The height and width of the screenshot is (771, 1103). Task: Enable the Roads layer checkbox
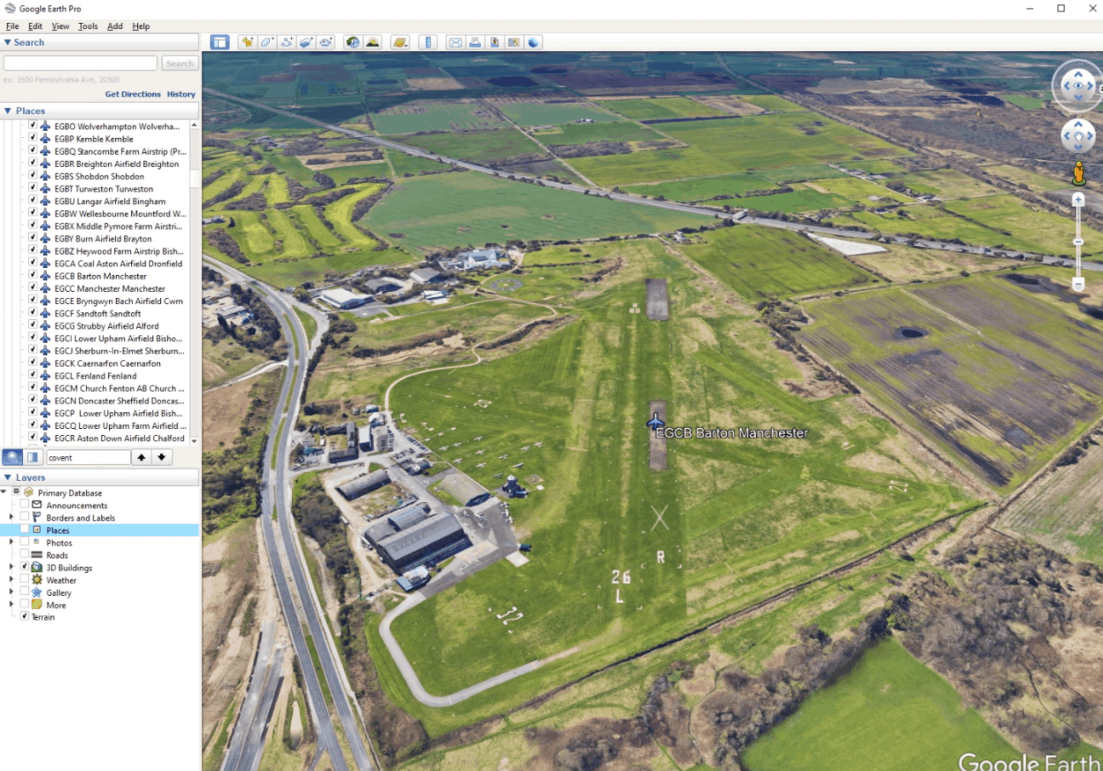(x=25, y=555)
